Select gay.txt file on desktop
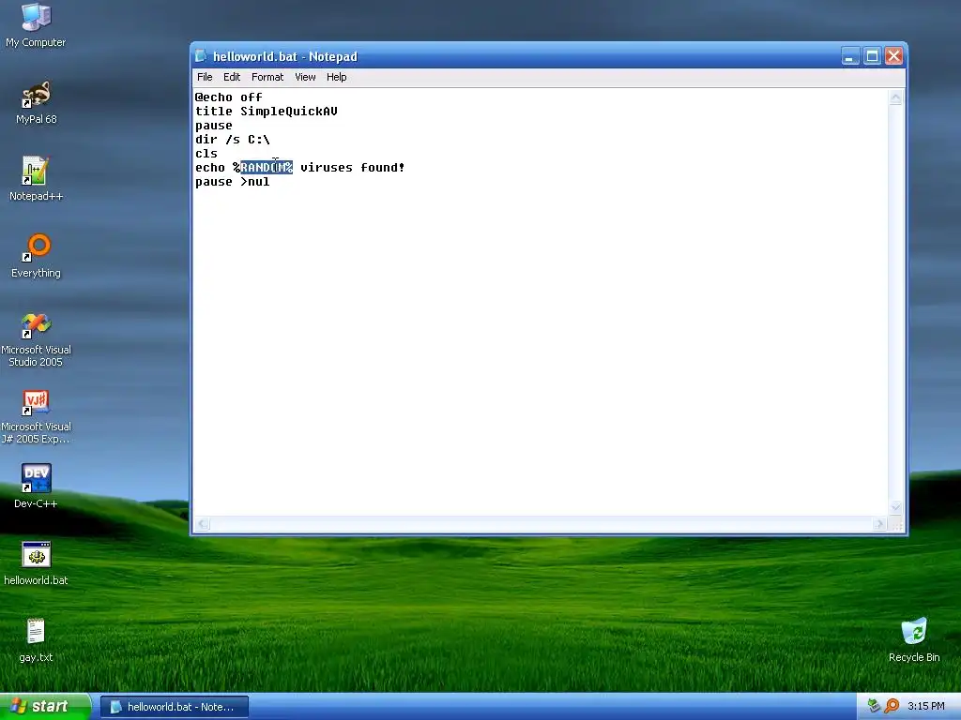961x720 pixels. (36, 639)
